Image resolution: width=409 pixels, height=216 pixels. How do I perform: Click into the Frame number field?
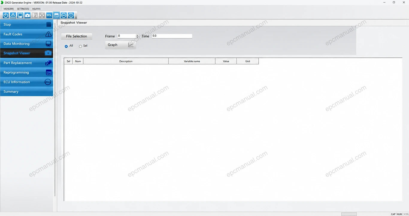[127, 36]
